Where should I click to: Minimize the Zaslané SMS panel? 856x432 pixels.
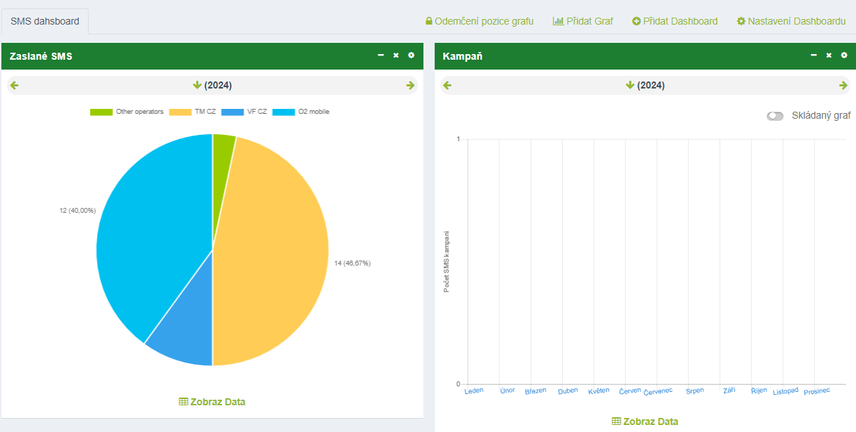(381, 55)
